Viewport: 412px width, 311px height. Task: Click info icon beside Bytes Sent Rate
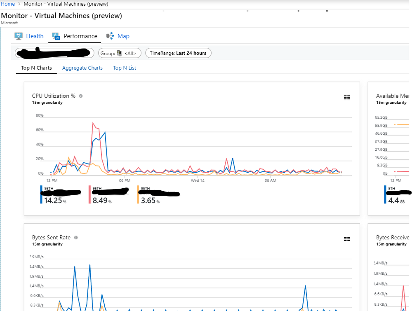[x=76, y=238]
